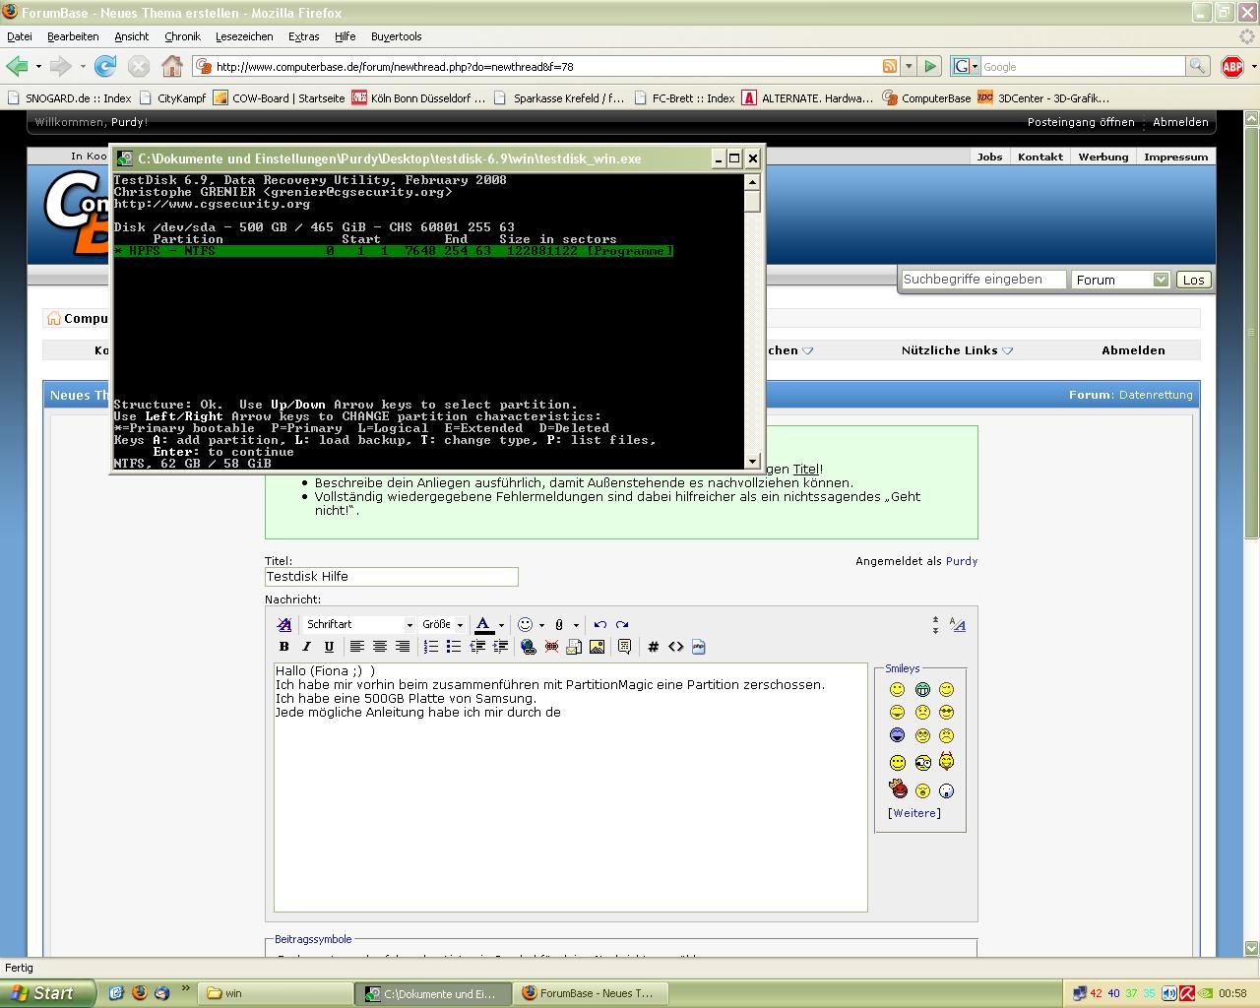Screen dimensions: 1260x1008
Task: Open the Nützliche Links forum menu
Action: pos(957,350)
